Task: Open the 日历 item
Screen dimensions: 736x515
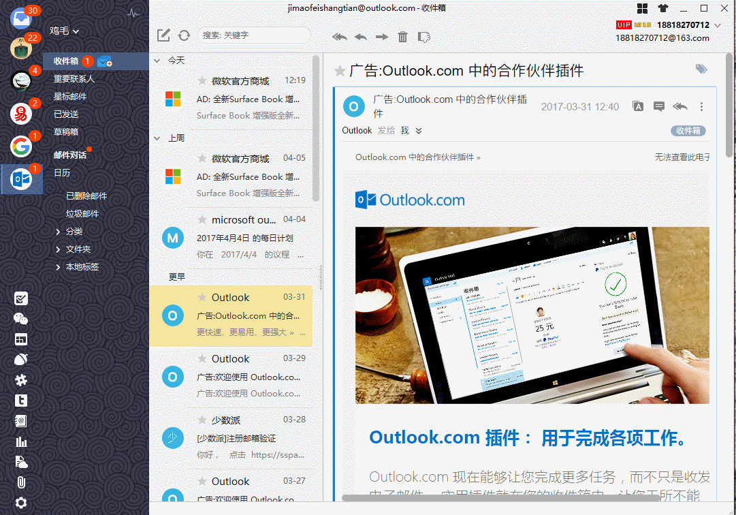Action: (61, 173)
